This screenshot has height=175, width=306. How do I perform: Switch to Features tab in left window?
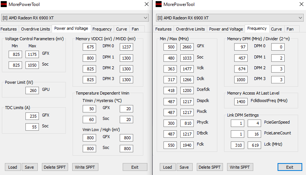9,29
